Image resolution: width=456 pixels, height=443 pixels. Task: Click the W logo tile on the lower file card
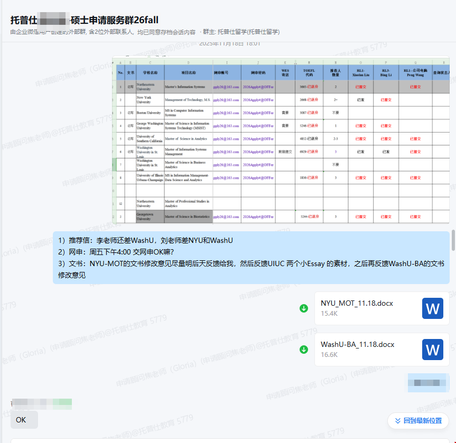click(x=433, y=350)
